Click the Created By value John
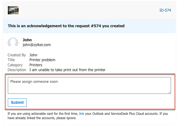181x128 pixels. (33, 55)
